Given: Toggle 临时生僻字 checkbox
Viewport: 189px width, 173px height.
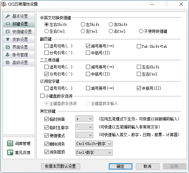Looking at the screenshot, I should [x=47, y=127].
